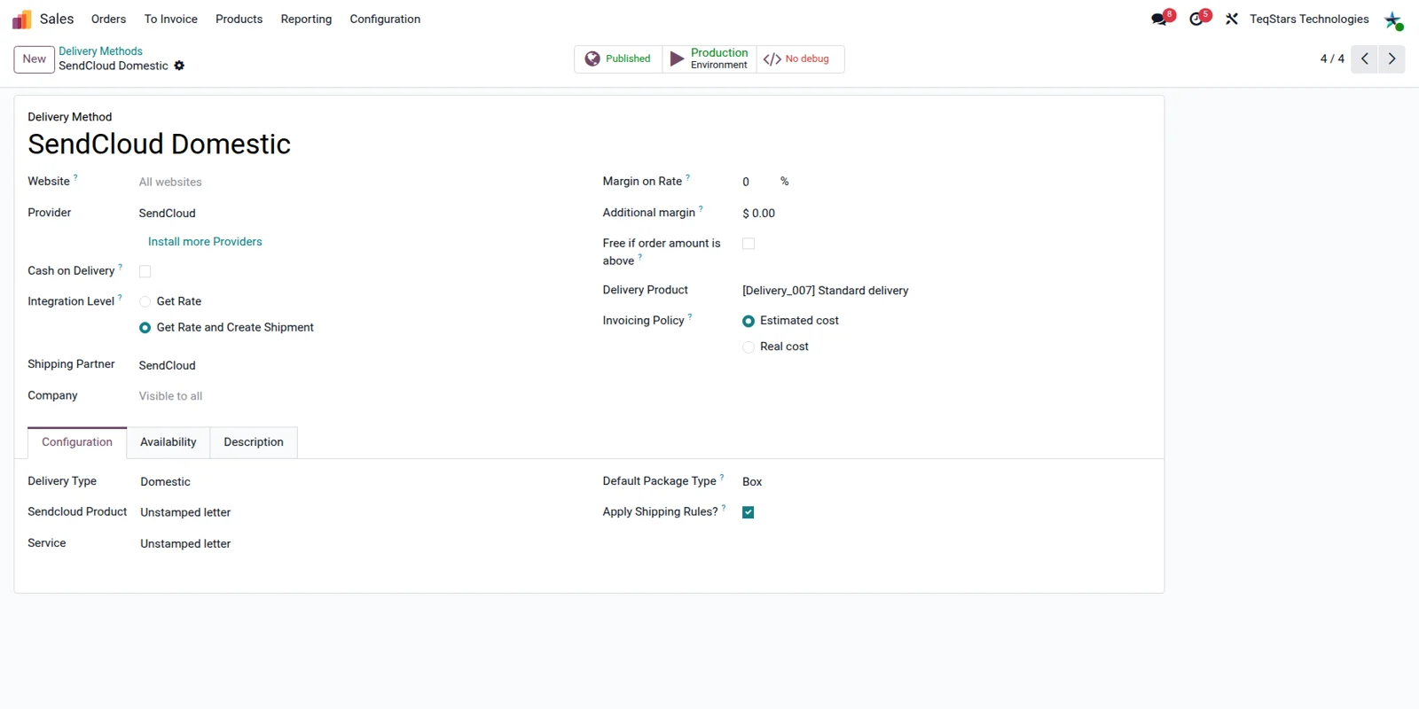The width and height of the screenshot is (1419, 709).
Task: Open the Products menu
Action: click(239, 19)
